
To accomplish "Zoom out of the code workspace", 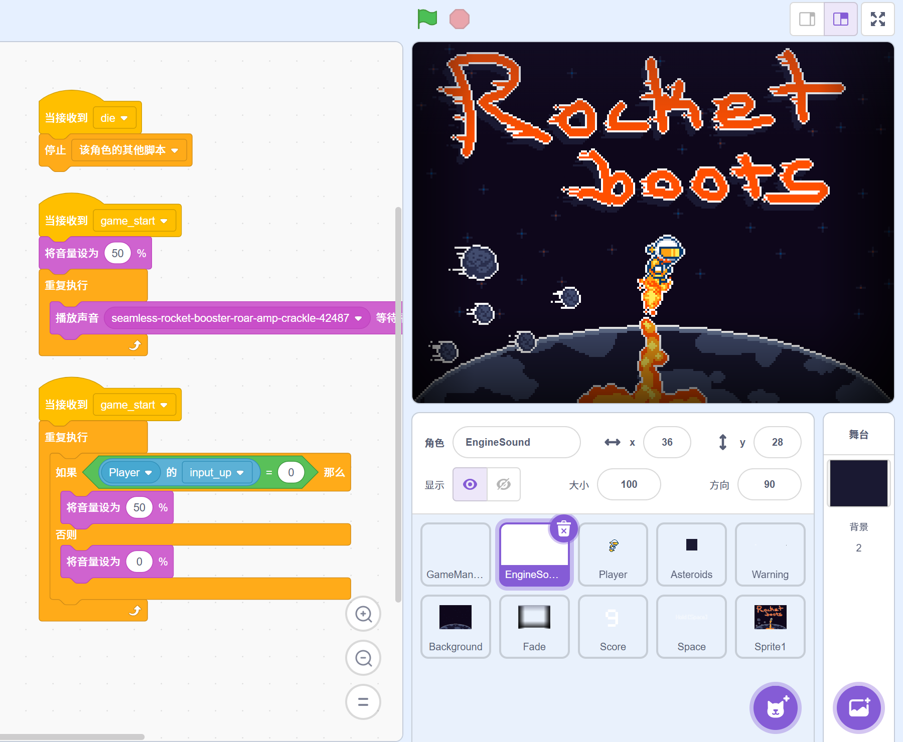I will coord(363,658).
